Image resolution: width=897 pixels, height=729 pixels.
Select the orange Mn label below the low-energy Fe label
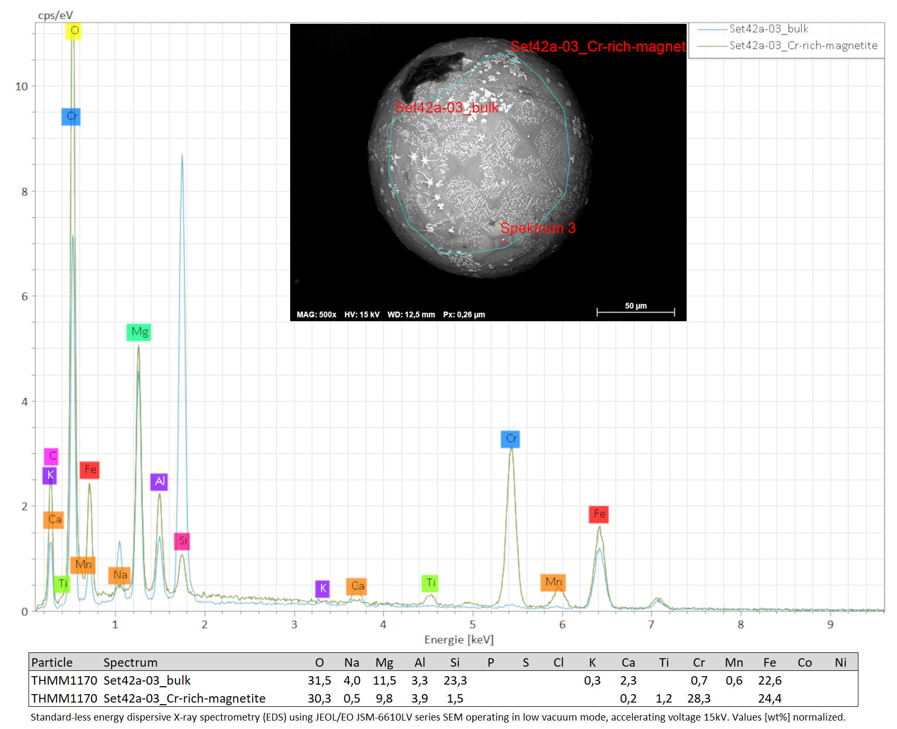coord(83,565)
